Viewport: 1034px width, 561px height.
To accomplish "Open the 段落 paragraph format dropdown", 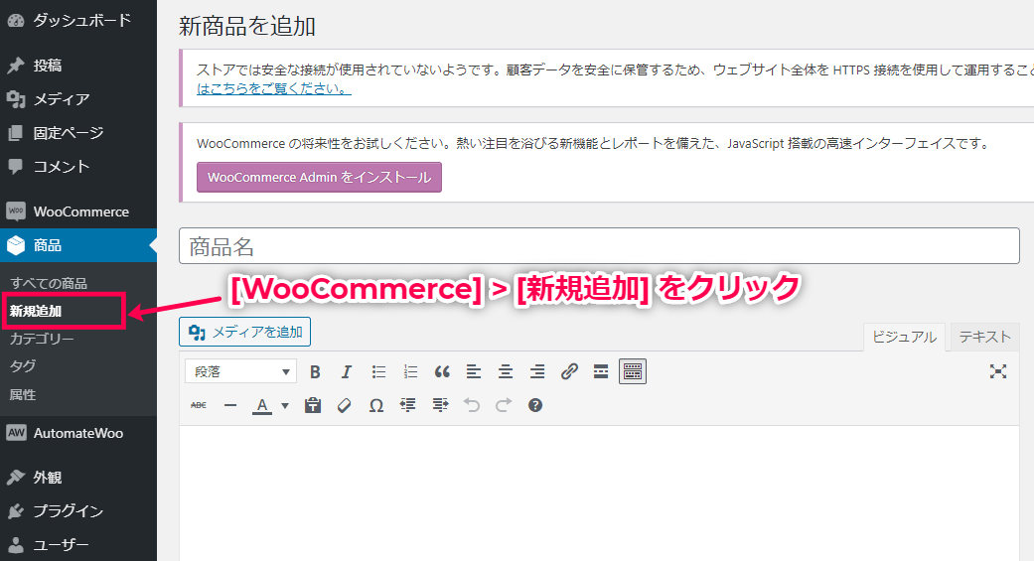I will (240, 371).
